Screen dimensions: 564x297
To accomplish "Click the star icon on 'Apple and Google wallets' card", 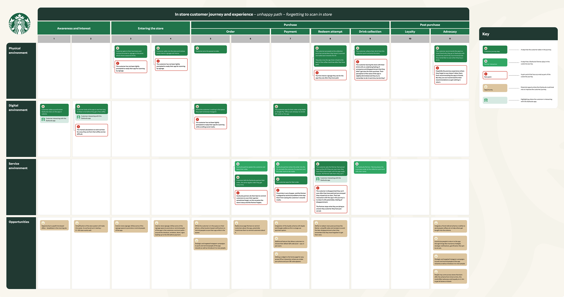I will pyautogui.click(x=276, y=223).
